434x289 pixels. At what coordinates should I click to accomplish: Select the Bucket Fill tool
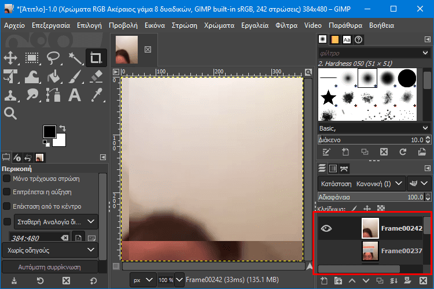pyautogui.click(x=53, y=76)
